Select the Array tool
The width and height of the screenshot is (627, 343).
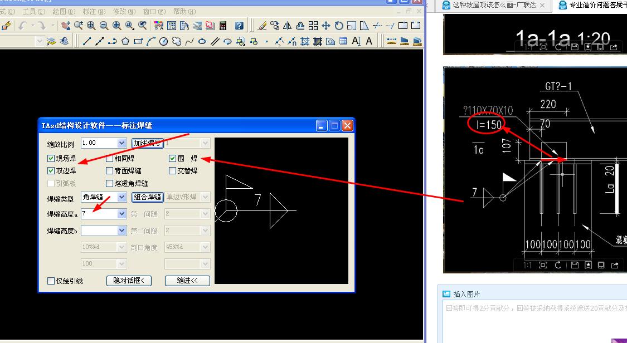[313, 26]
